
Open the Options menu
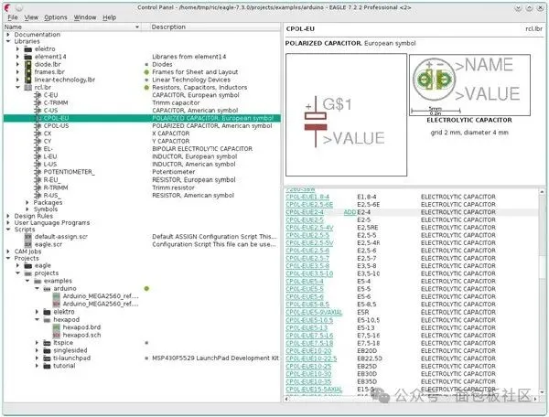tap(55, 17)
